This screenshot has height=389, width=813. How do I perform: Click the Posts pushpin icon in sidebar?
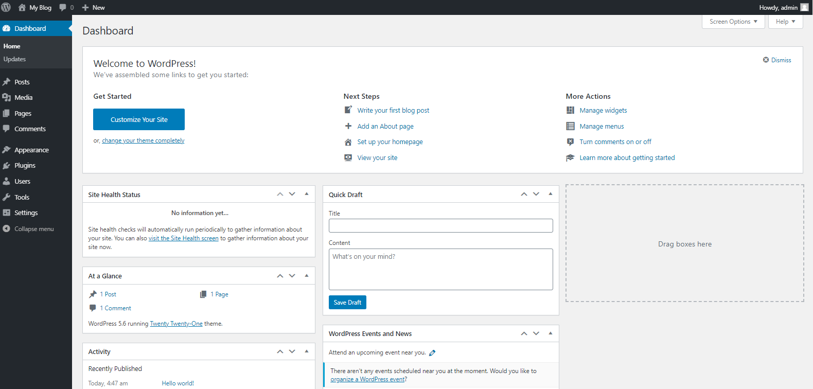(6, 82)
